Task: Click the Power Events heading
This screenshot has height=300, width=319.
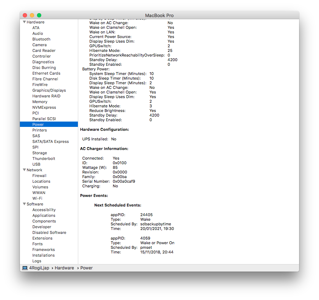Action: [94, 195]
